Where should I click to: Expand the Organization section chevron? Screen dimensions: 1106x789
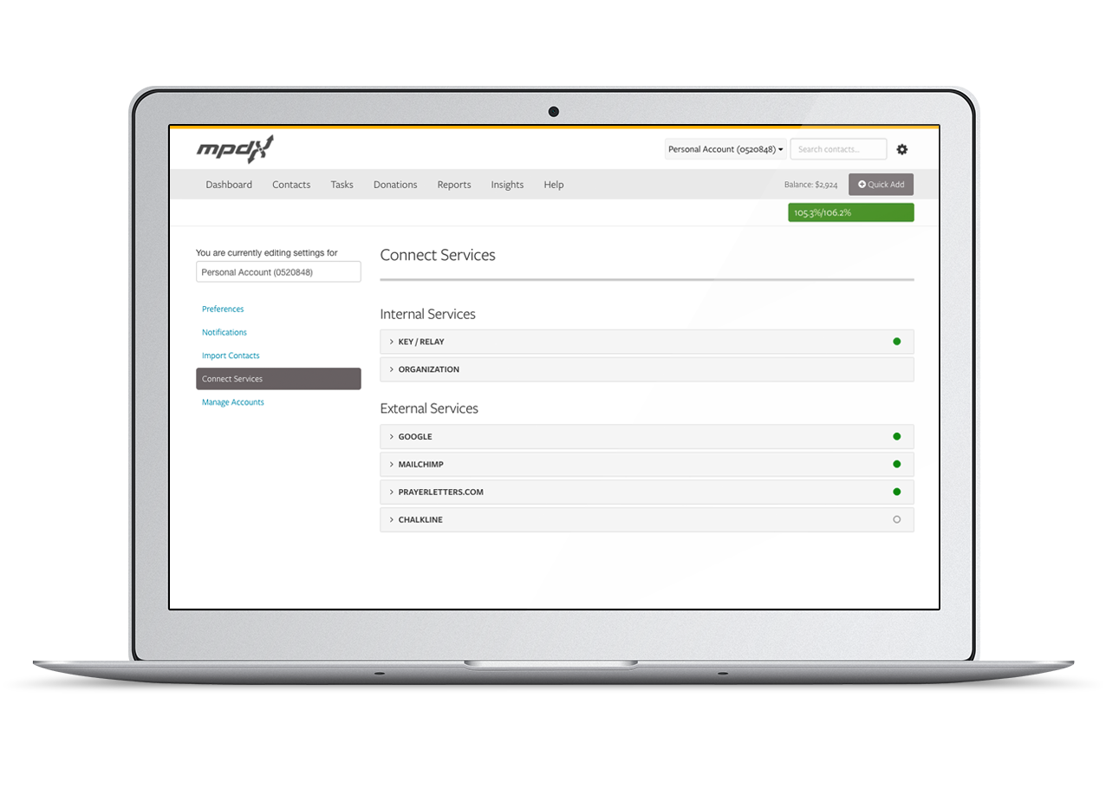tap(392, 369)
